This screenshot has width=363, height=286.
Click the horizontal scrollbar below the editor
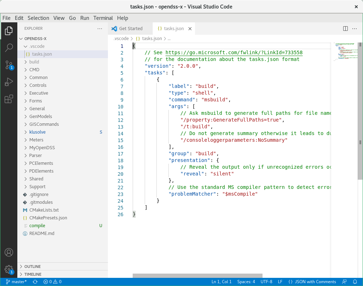[x=197, y=275]
